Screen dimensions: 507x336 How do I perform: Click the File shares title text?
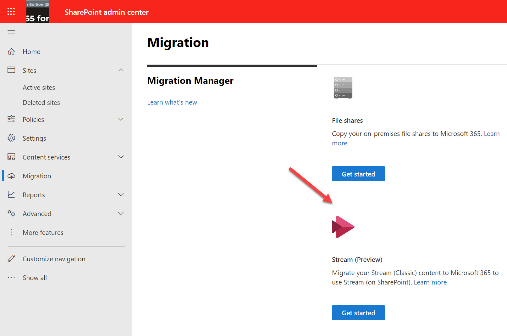click(347, 121)
